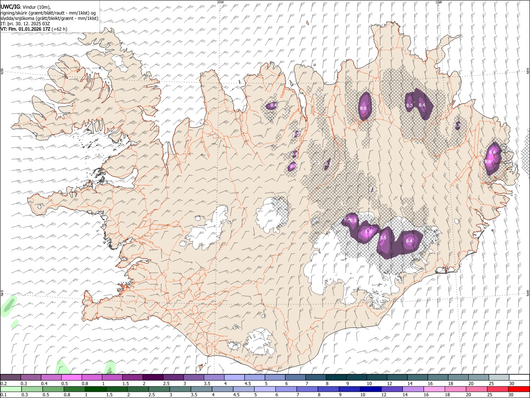Pick upper-row swatch between 0.3 and 0.4
This screenshot has height=398, width=530.
(31, 377)
